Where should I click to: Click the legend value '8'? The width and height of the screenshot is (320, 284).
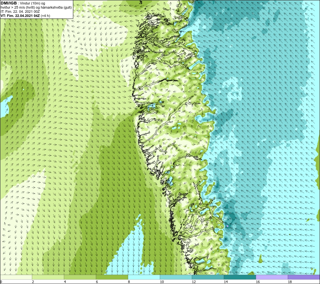129,282
